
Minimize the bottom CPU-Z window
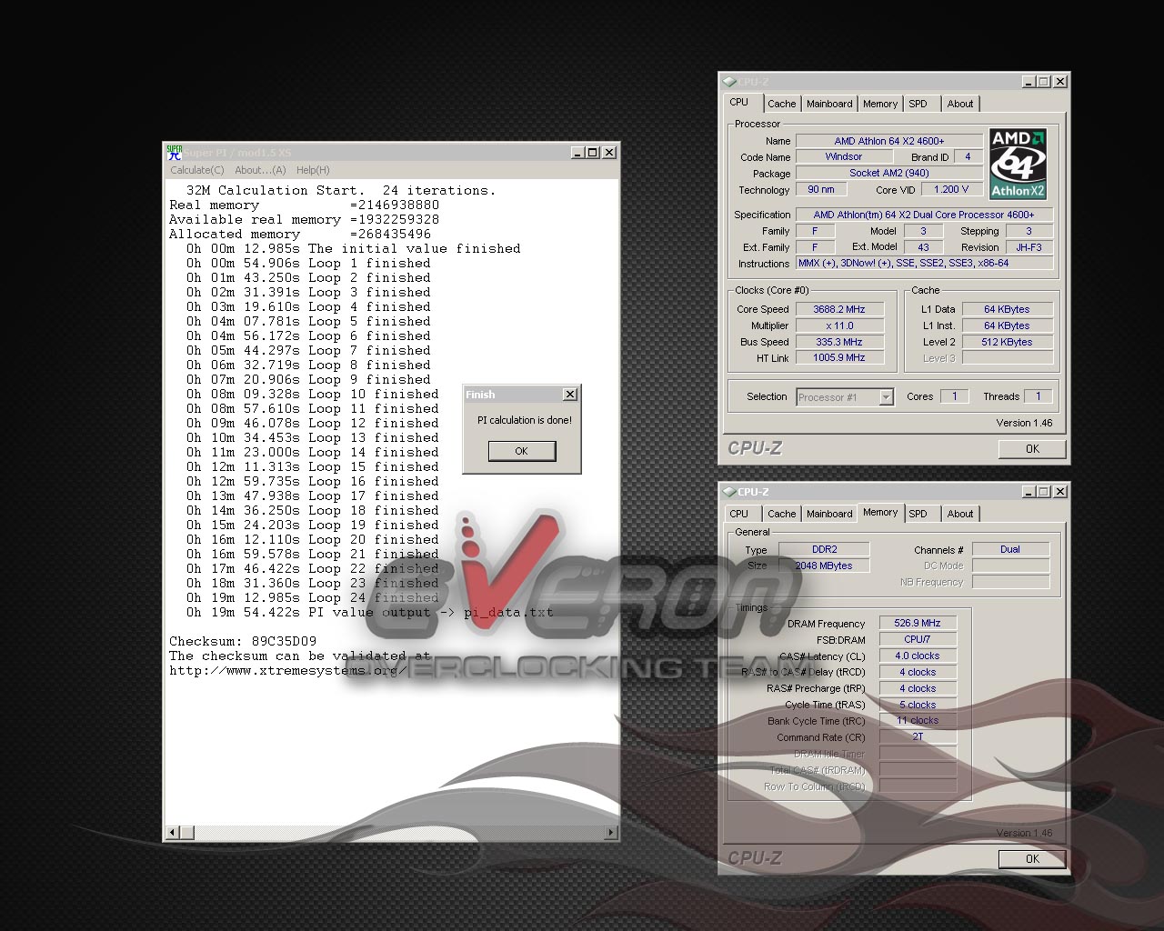pos(1029,492)
